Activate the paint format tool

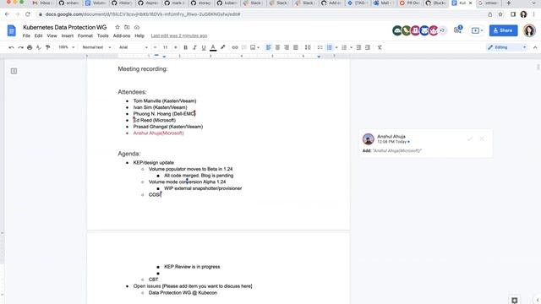click(47, 47)
